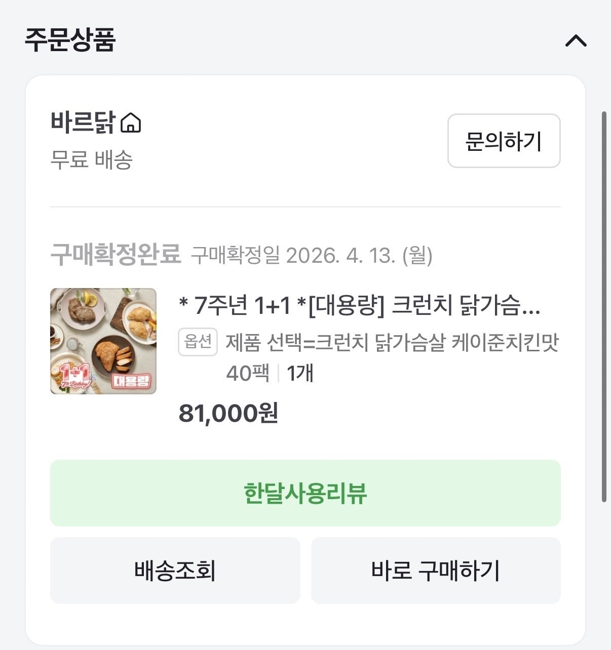Click the 옵션 label badge
Screen dimensions: 611x650
click(198, 342)
